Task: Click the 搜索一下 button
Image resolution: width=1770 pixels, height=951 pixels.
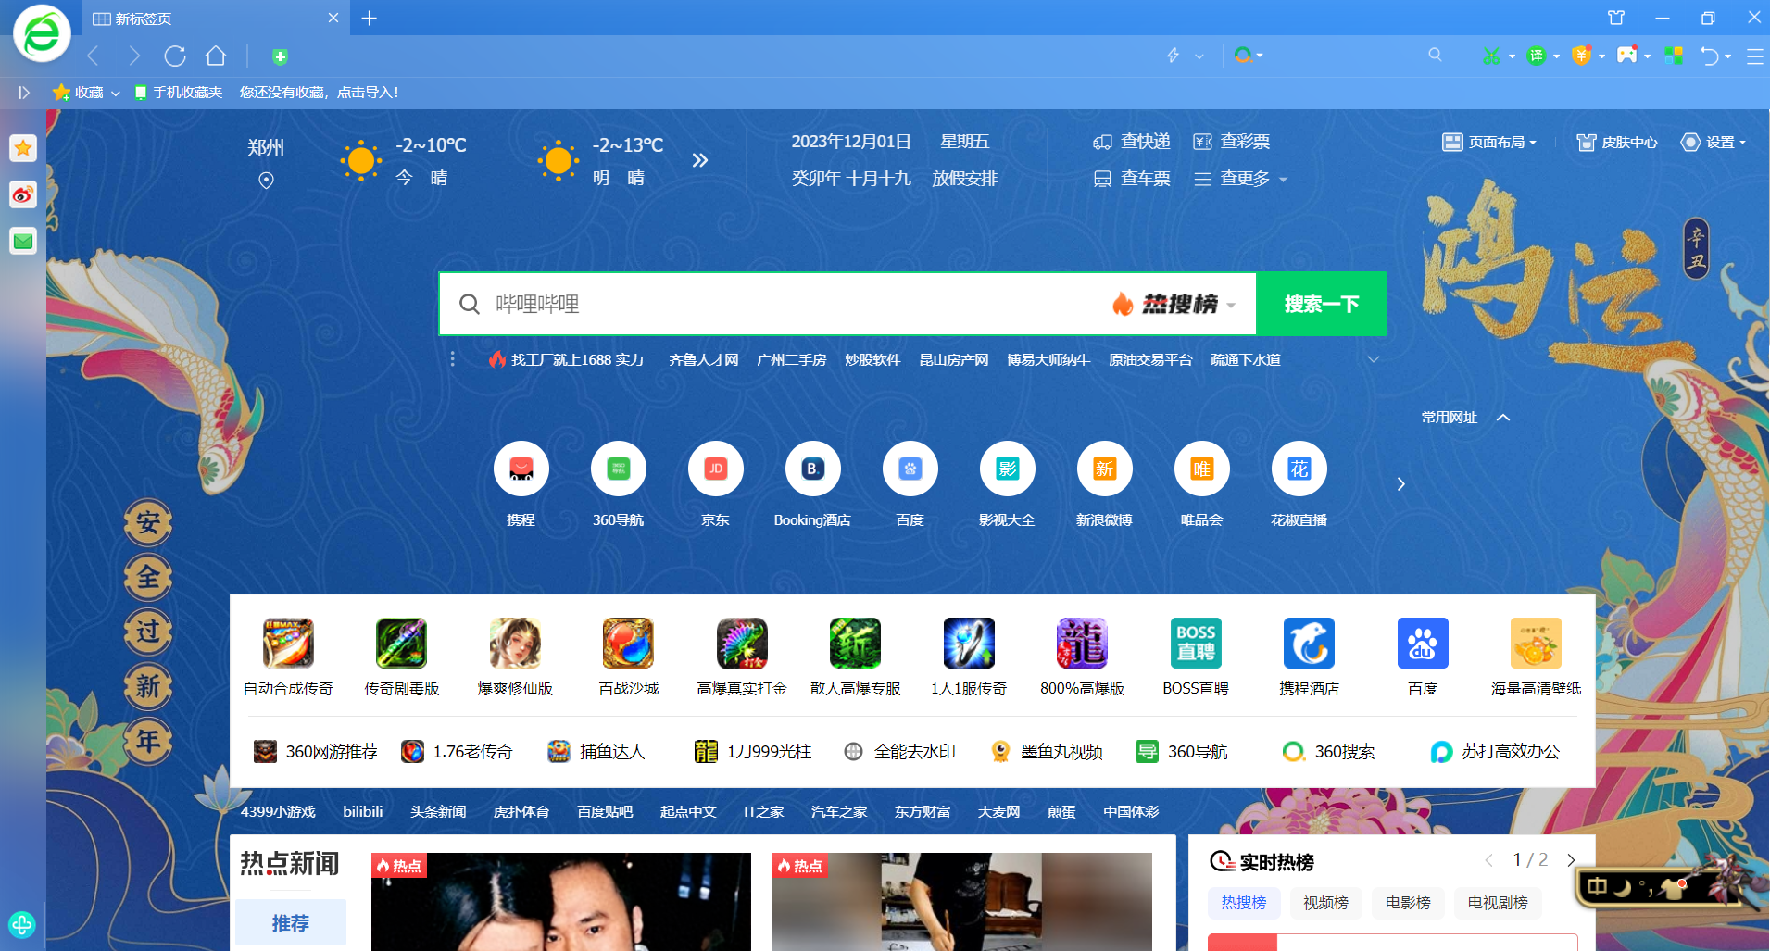Action: [1322, 304]
